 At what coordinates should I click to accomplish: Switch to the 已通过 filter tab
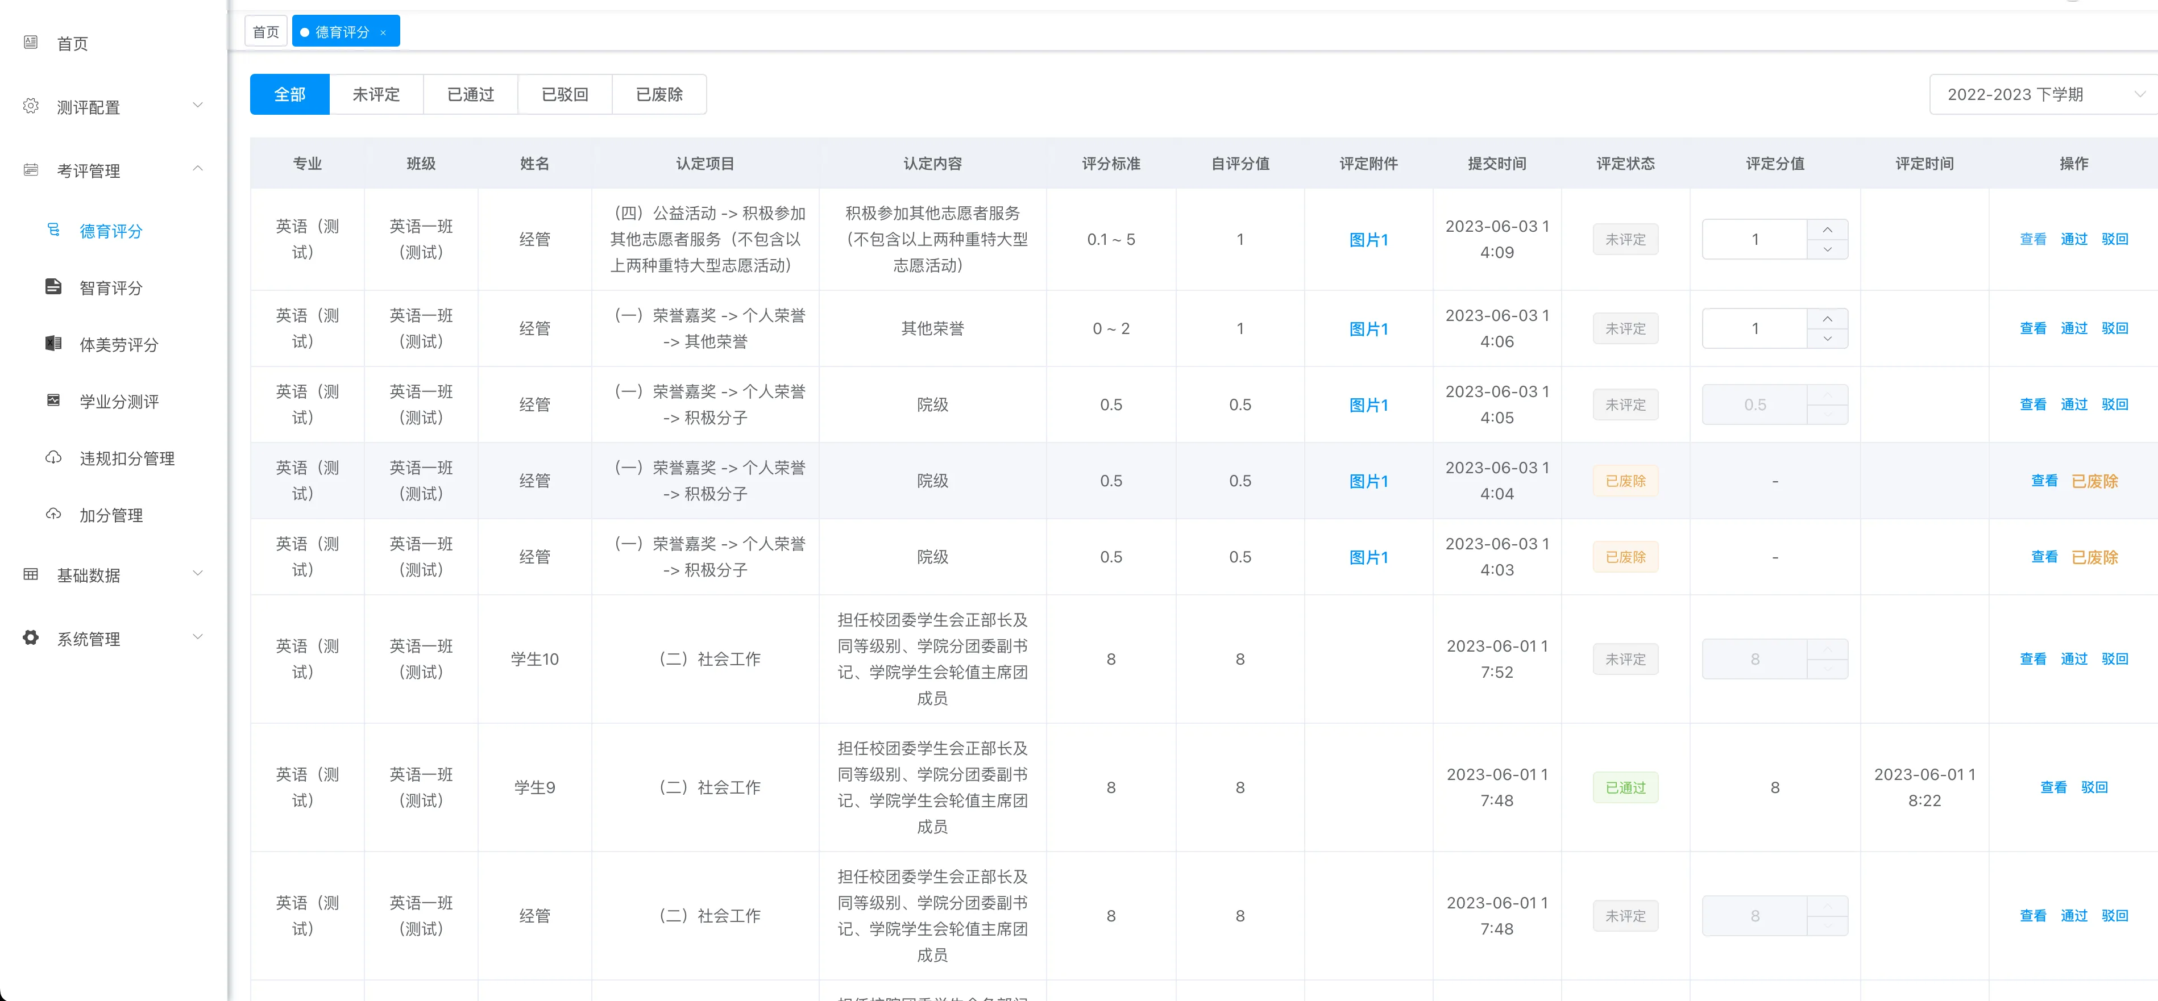coord(470,94)
